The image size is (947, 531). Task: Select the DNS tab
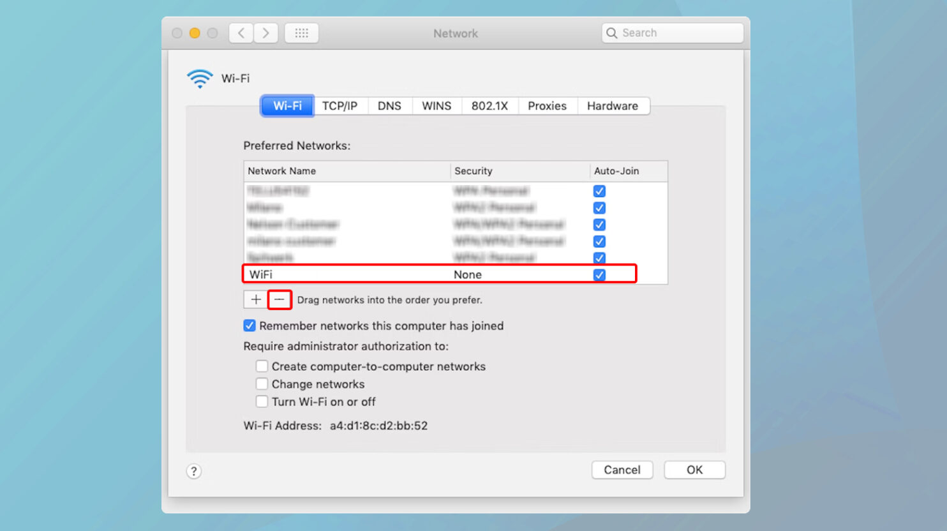389,105
